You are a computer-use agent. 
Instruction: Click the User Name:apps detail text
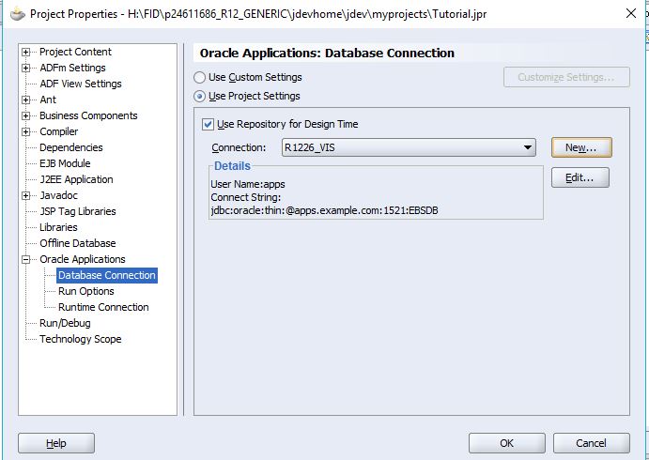click(248, 184)
